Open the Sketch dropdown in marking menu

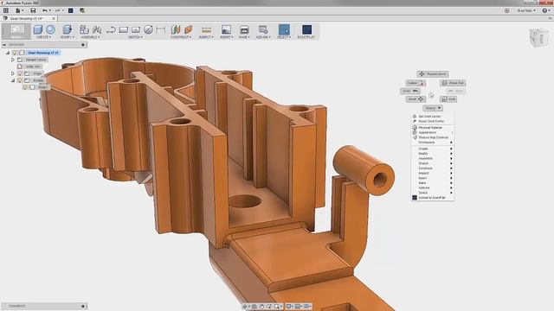(x=433, y=108)
